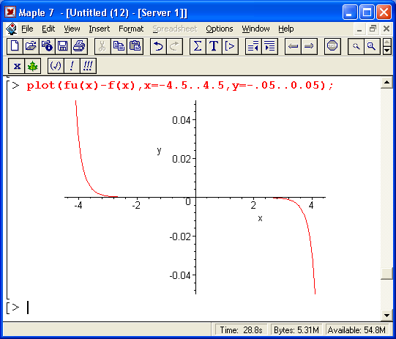This screenshot has height=339, width=396.
Task: Create a new worksheet with toolbar icon
Action: (x=15, y=46)
